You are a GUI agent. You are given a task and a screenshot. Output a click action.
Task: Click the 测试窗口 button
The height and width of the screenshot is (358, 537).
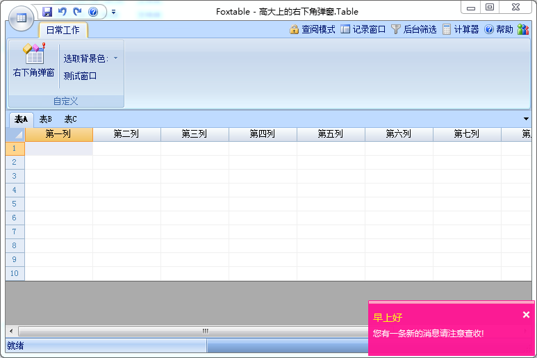pos(80,76)
